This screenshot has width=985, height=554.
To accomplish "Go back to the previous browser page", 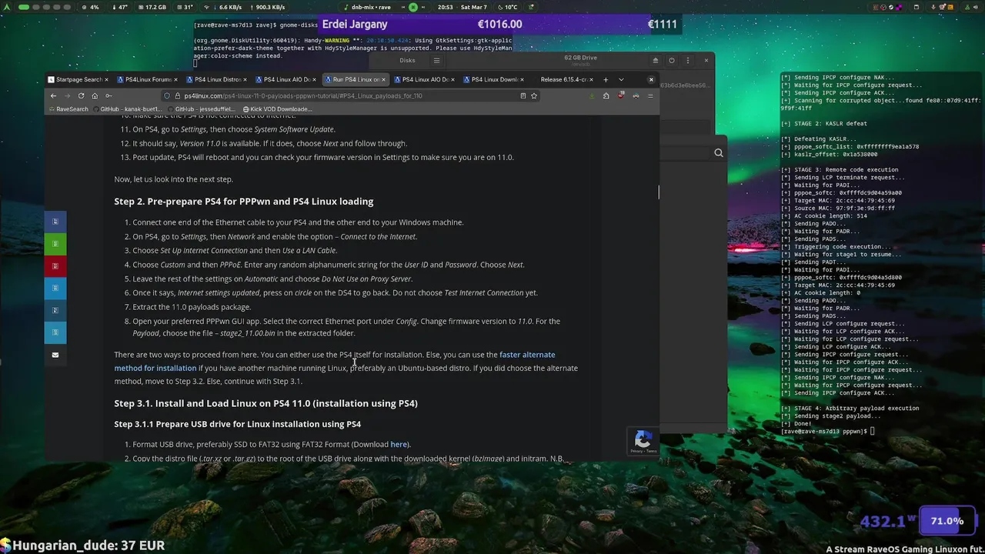I will [x=53, y=95].
